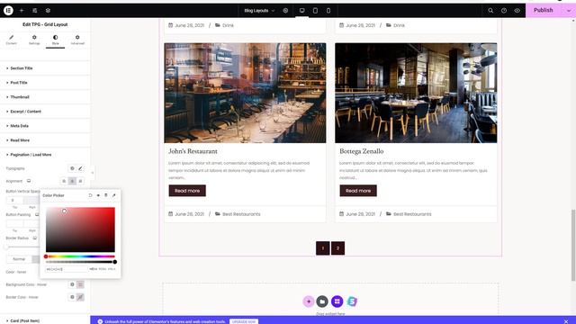Expand the Meta Data section

[45, 126]
